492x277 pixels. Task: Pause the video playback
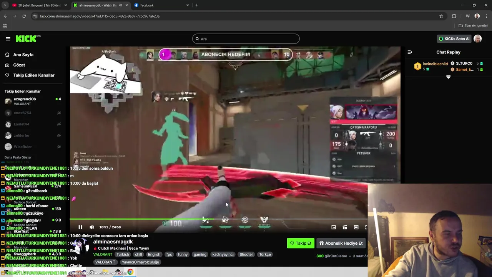(x=80, y=227)
